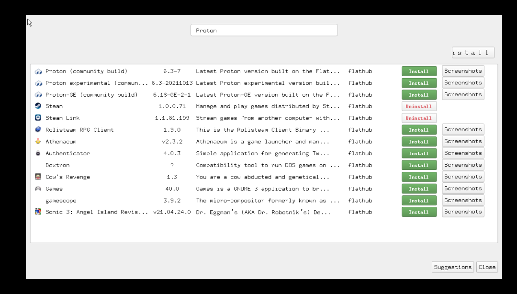Viewport: 517px width, 294px height.
Task: Click 'Compatibility tool to run DOS games' description
Action: [x=268, y=165]
